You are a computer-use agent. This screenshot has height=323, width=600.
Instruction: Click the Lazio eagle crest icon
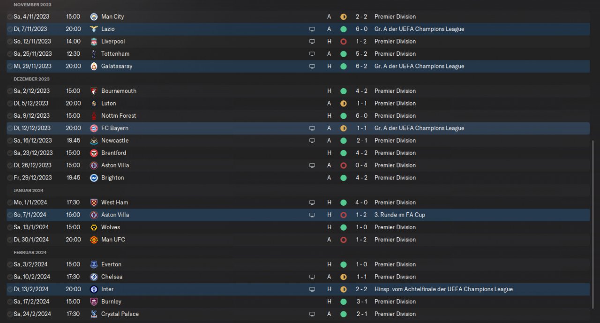point(94,29)
